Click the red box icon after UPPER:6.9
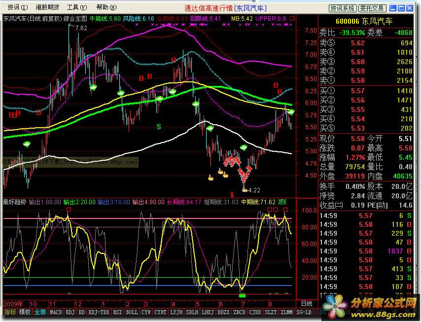Image resolution: width=421 pixels, height=322 pixels. click(x=292, y=19)
